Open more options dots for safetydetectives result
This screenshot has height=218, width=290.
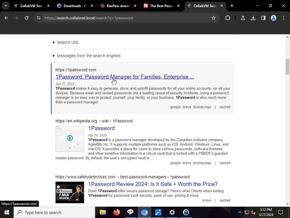(x=215, y=201)
